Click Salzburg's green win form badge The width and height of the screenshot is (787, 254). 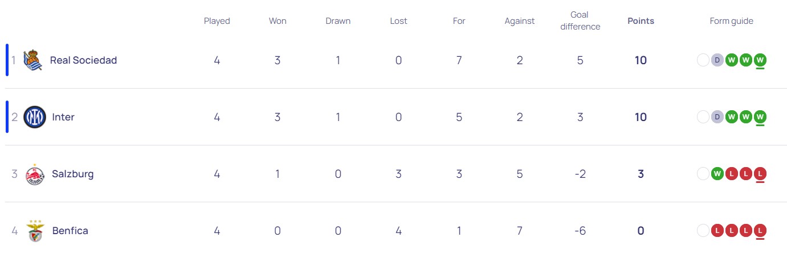click(717, 174)
